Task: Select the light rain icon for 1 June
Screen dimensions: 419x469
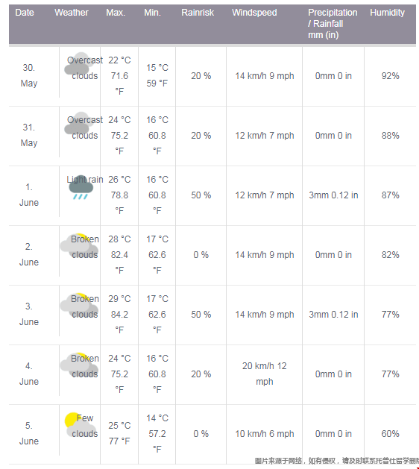Action: (81, 187)
